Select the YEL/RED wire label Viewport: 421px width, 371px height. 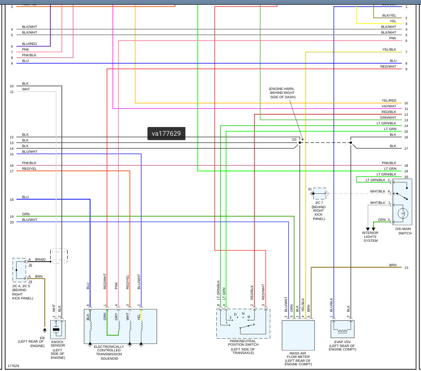389,100
